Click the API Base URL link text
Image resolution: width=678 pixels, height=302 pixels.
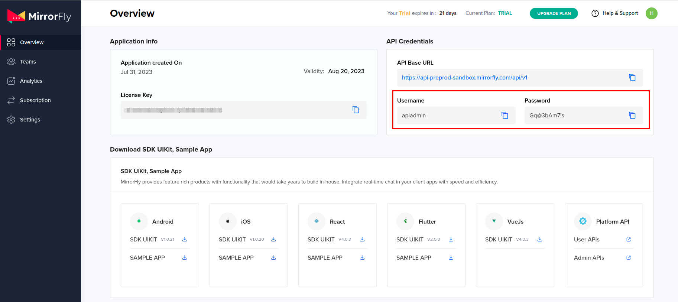[464, 78]
